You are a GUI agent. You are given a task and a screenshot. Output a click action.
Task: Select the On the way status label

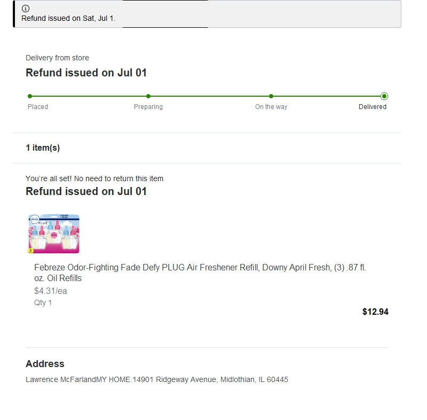[x=271, y=107]
